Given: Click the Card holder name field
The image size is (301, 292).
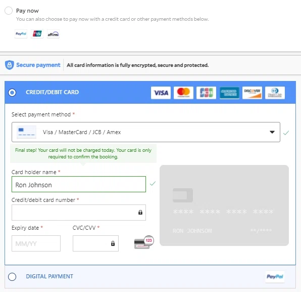Looking at the screenshot, I should (x=79, y=184).
